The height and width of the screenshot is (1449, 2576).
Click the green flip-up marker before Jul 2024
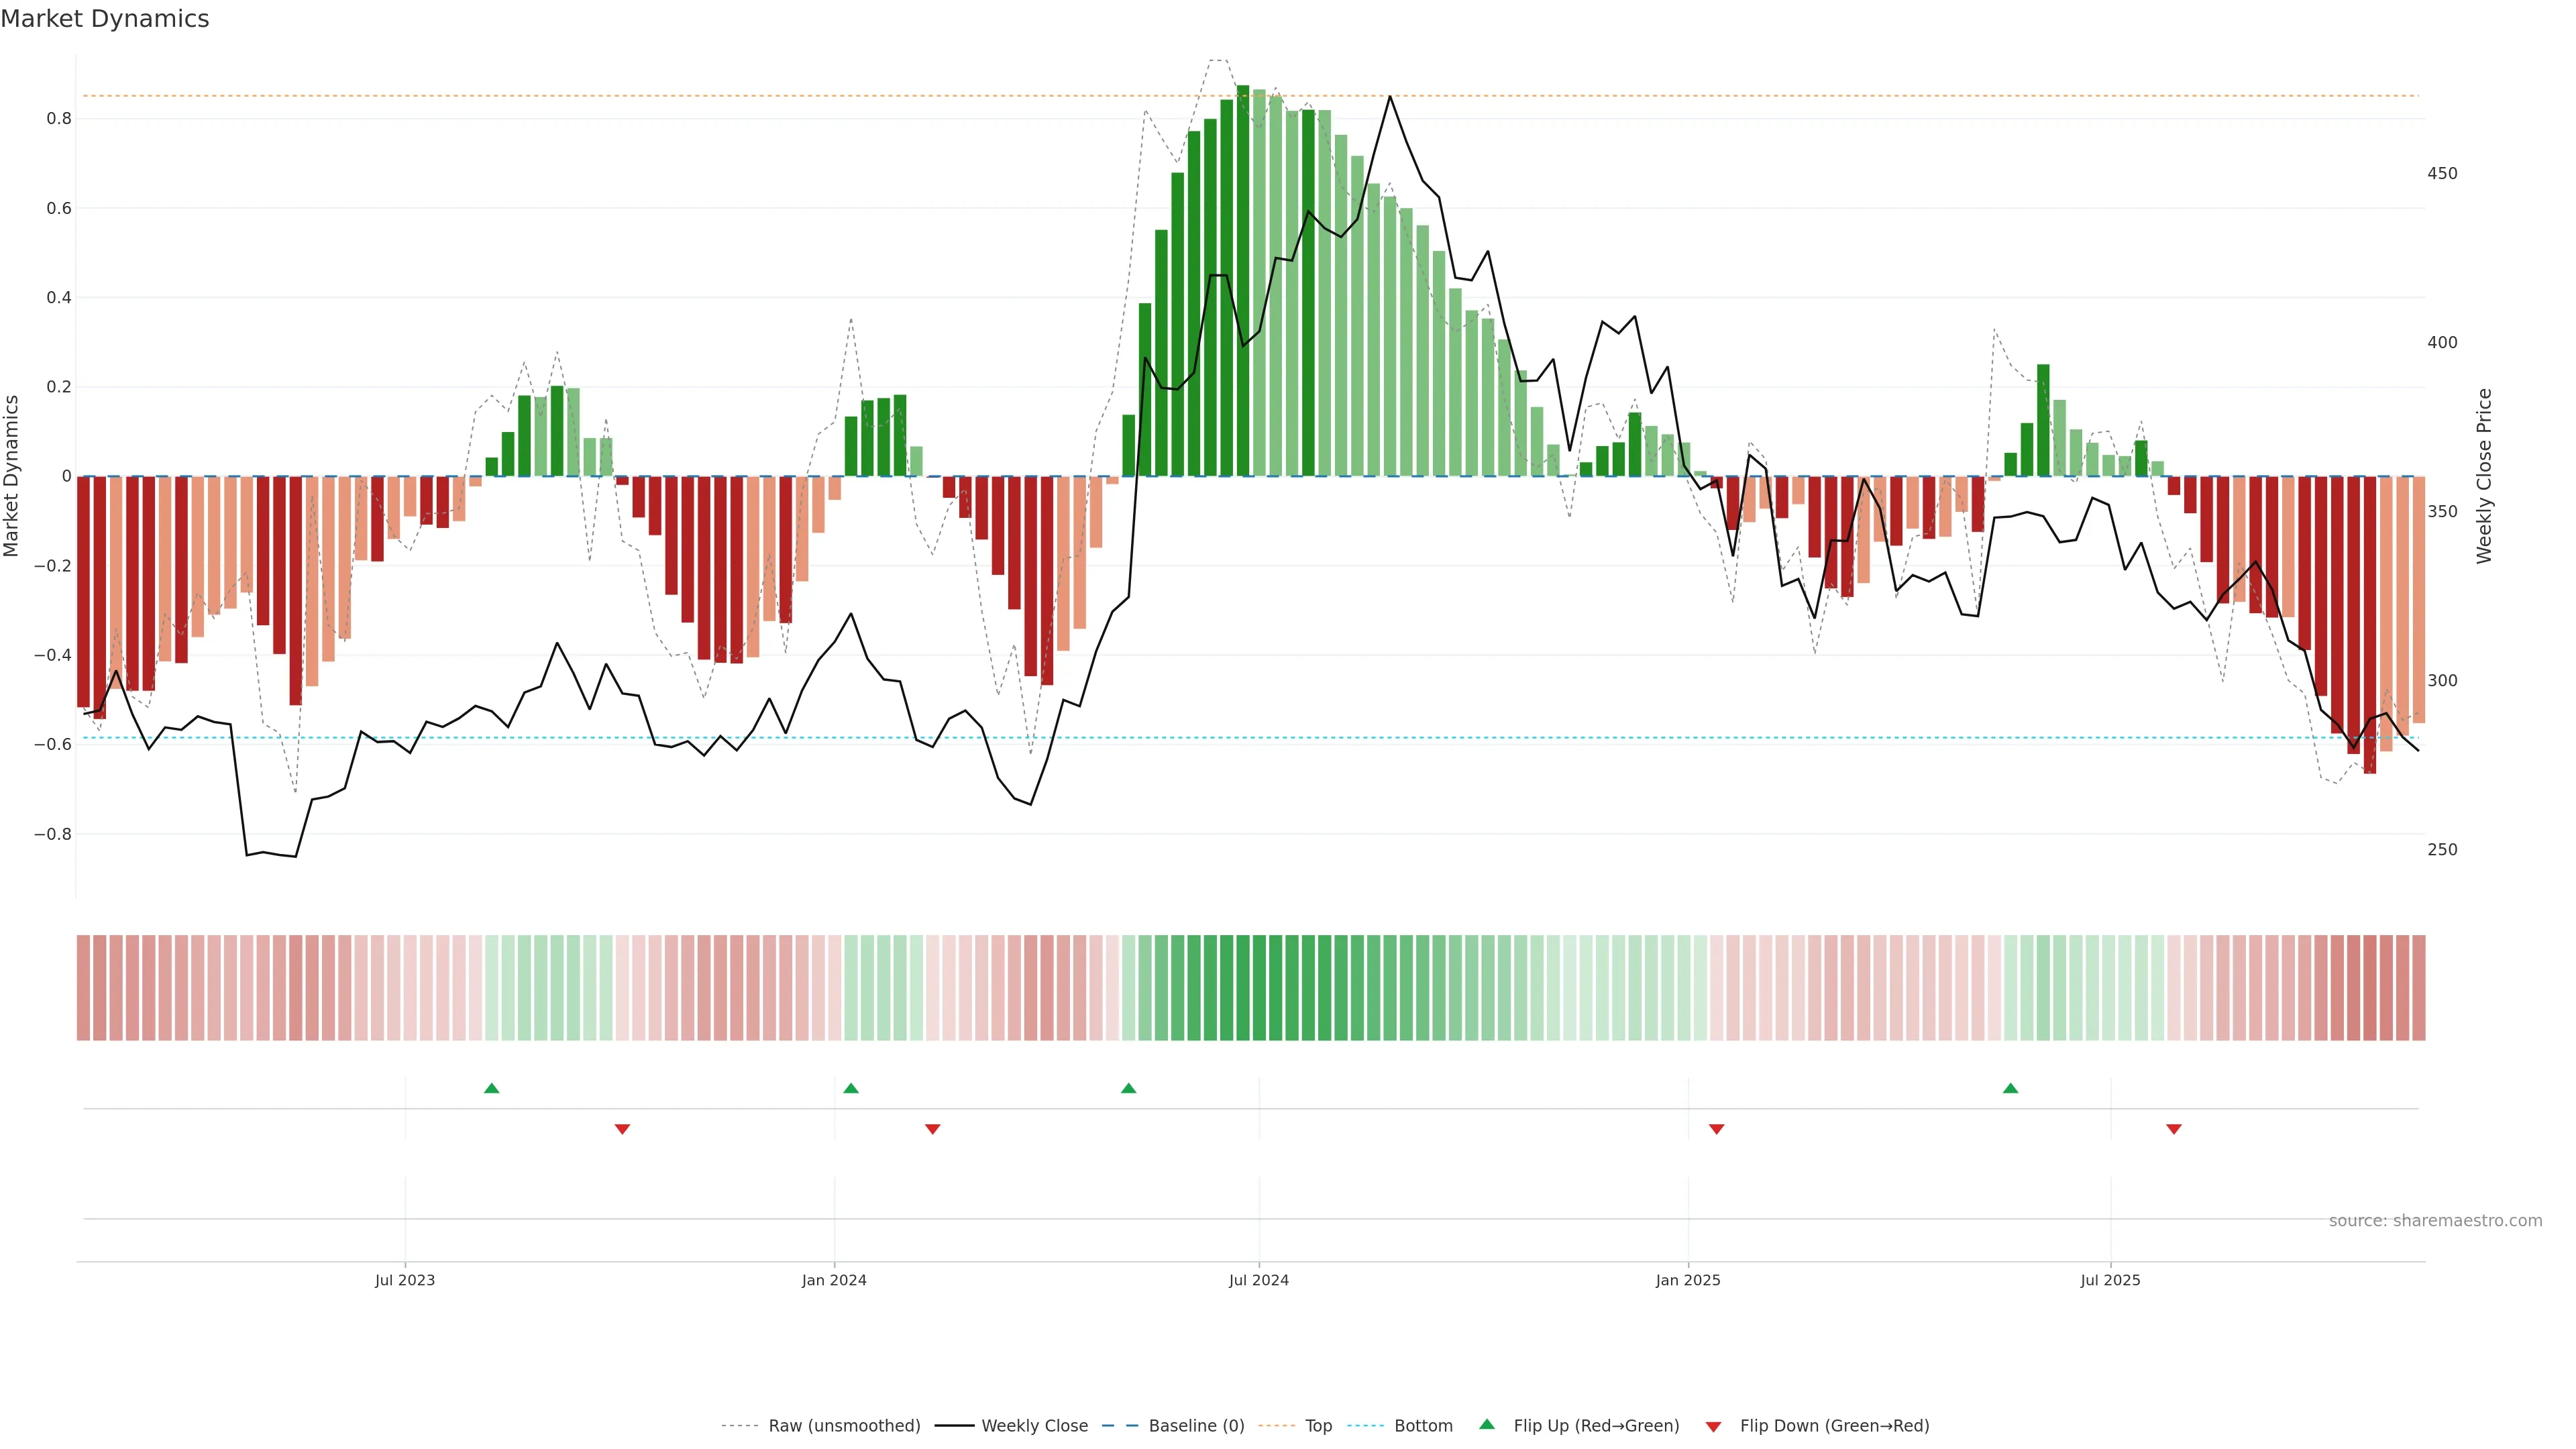(x=1128, y=1088)
